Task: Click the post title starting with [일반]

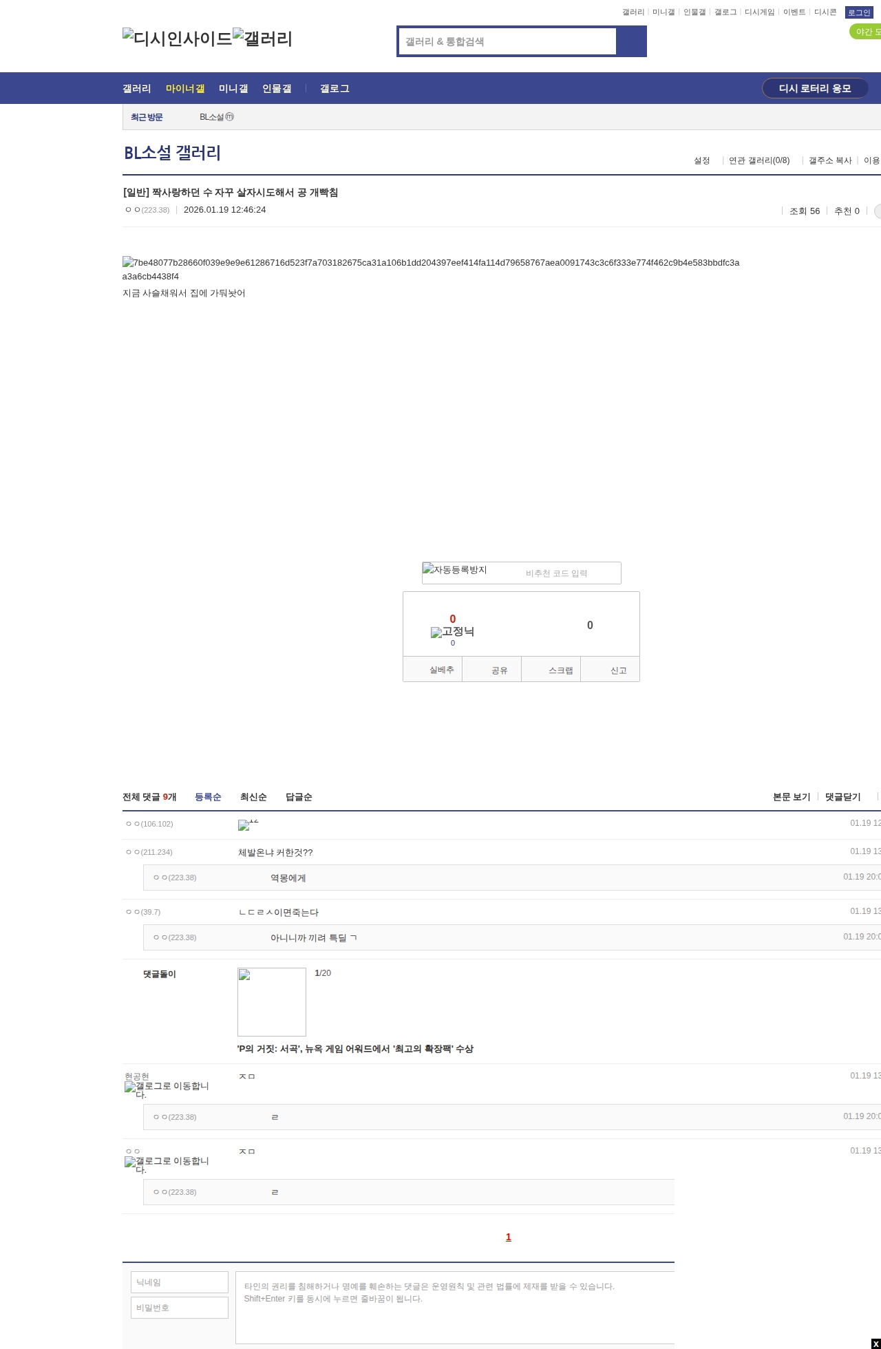Action: (231, 192)
